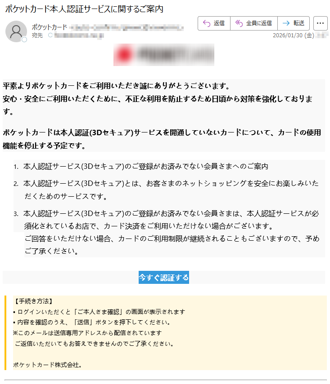This screenshot has height=384, width=330.
Task: Click the ポケットカード株式会社 signature text
Action: click(47, 365)
